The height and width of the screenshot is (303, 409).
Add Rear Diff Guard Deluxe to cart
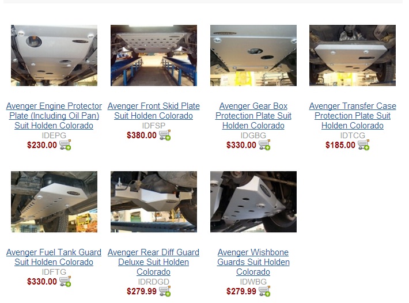165,291
